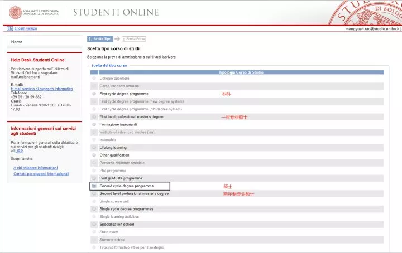402x253 pixels.
Task: Select Single course unit radio button
Action: [94, 201]
